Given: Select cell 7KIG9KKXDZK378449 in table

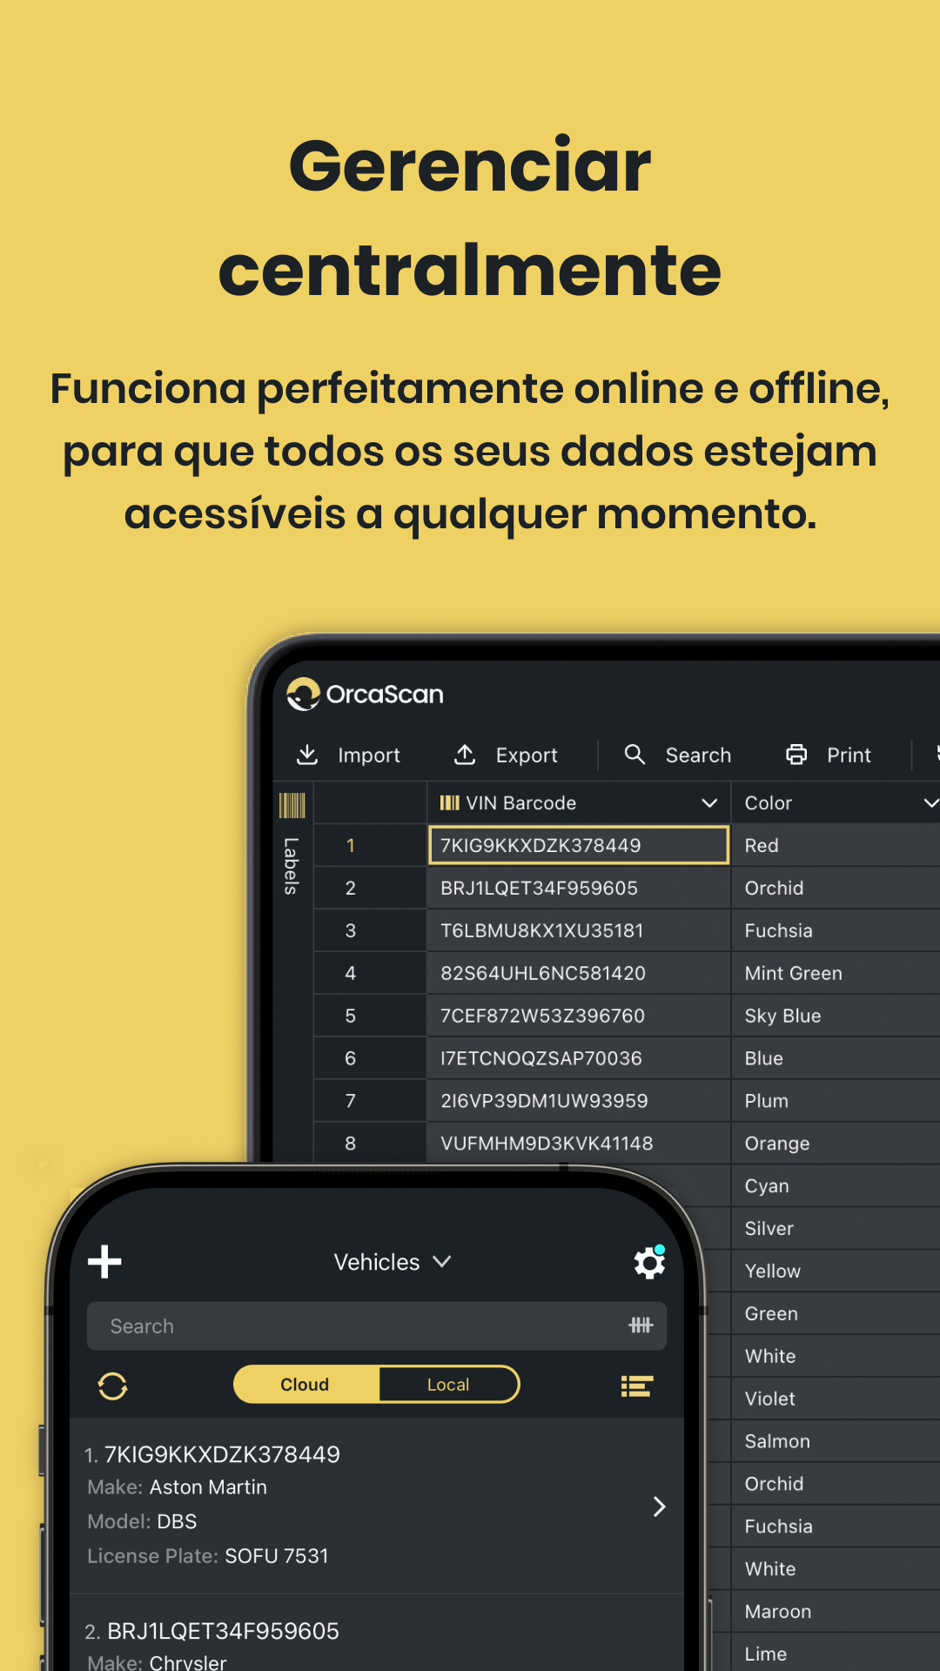Looking at the screenshot, I should point(579,845).
